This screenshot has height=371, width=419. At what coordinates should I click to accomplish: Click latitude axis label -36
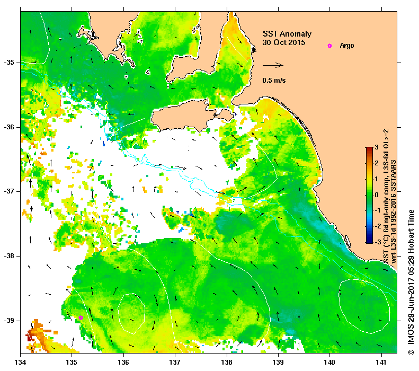coord(9,127)
